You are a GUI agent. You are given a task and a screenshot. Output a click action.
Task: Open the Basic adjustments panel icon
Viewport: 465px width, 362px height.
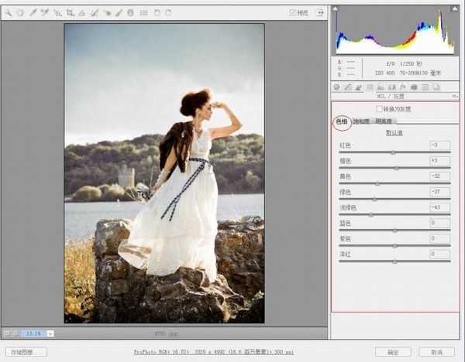(337, 87)
